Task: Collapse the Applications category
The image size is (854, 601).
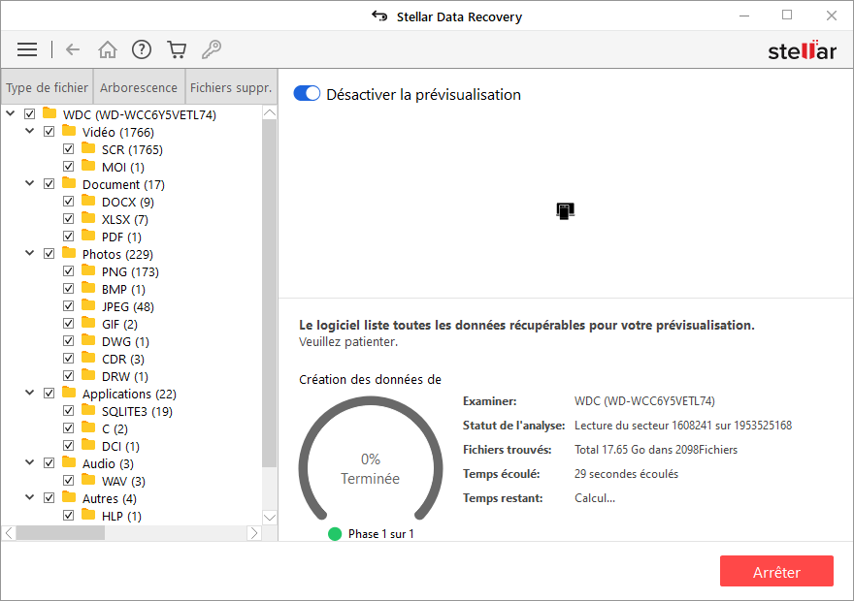Action: point(30,393)
